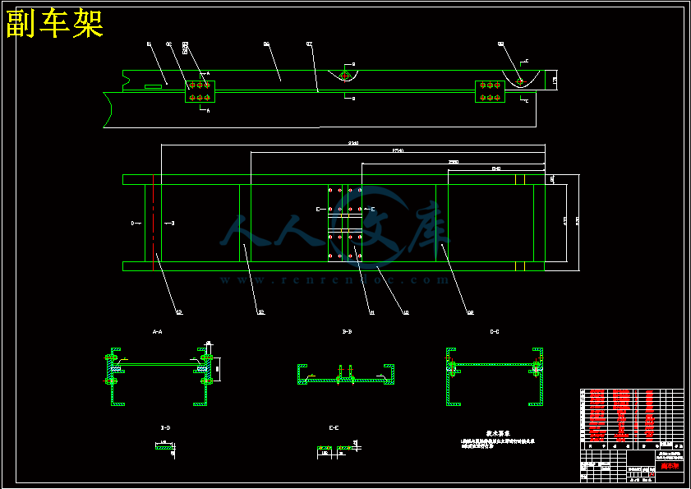Click the E-E section view label
The height and width of the screenshot is (489, 691).
pyautogui.click(x=334, y=427)
